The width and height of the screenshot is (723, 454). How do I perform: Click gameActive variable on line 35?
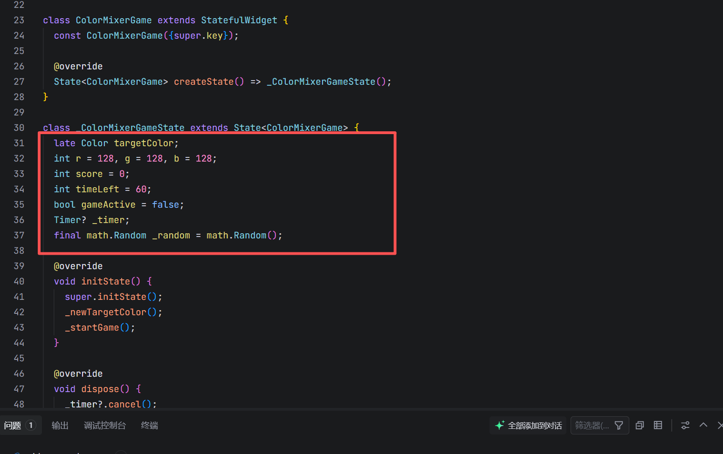pyautogui.click(x=109, y=205)
